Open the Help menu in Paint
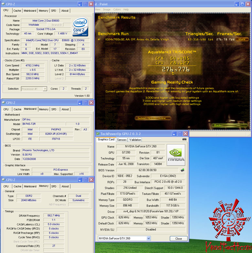 coord(126,10)
